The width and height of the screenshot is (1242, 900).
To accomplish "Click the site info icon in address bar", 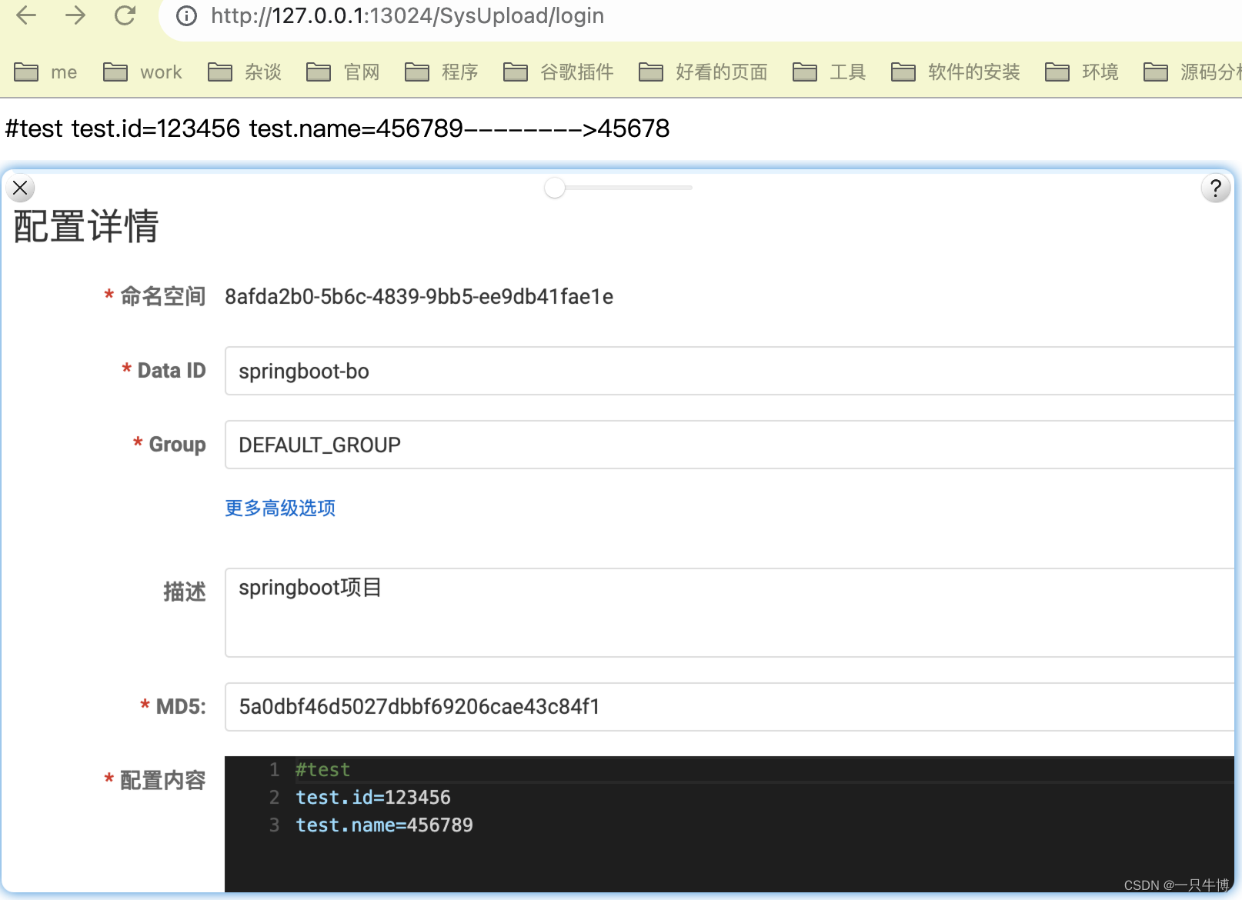I will pyautogui.click(x=186, y=16).
